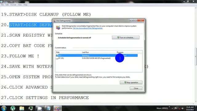Click Notepad scroll up arrow

coord(196,8)
